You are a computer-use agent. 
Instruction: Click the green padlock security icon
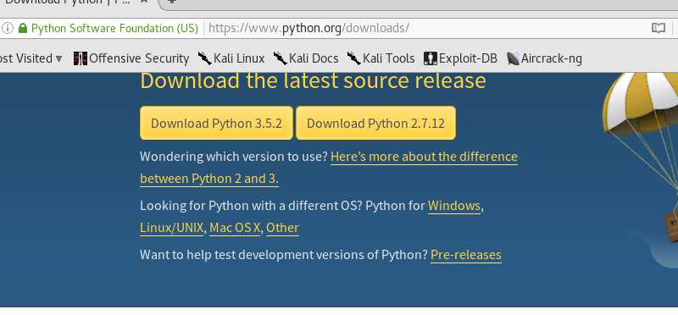(23, 29)
